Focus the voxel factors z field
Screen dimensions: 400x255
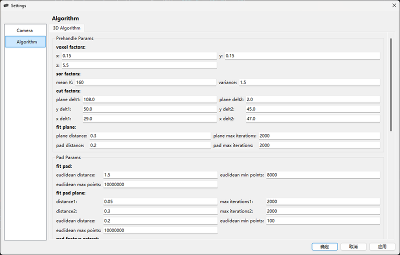click(138, 65)
